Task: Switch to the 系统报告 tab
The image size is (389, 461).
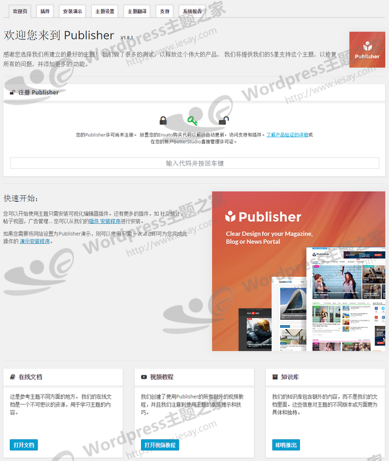Action: pyautogui.click(x=193, y=11)
